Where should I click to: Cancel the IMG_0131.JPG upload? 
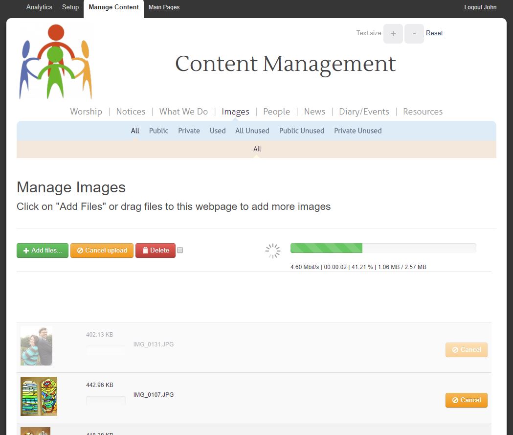(x=466, y=349)
